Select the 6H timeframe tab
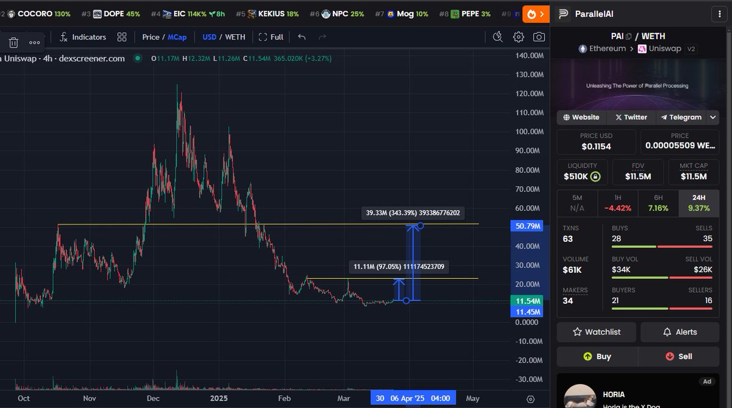 [x=658, y=203]
